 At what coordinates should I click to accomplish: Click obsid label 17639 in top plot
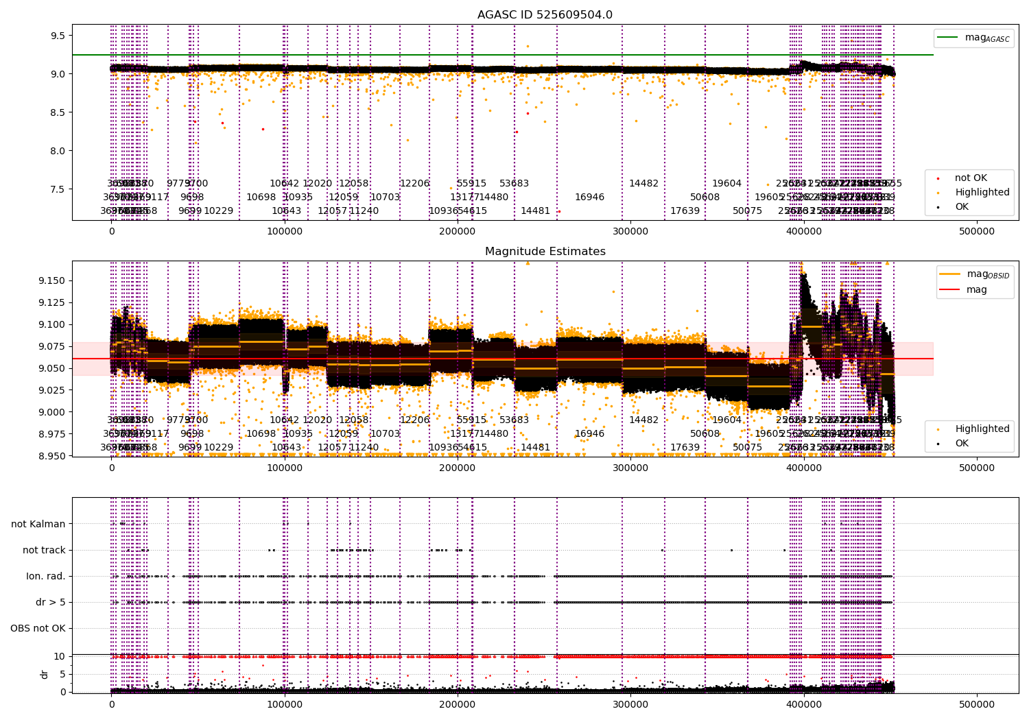pos(685,211)
